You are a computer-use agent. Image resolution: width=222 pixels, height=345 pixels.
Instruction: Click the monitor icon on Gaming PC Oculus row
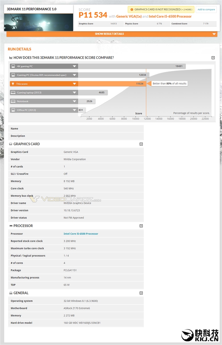(x=13, y=75)
